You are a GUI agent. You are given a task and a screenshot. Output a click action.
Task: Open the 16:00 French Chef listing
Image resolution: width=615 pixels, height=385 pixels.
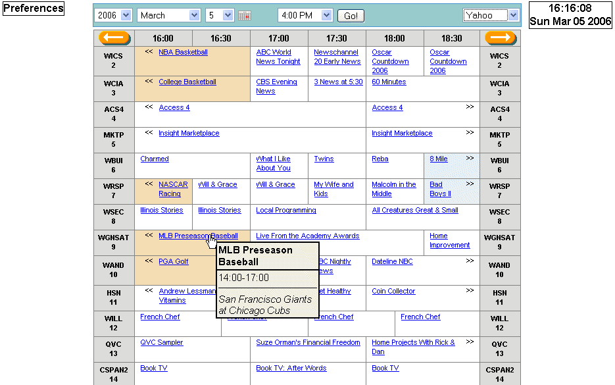tap(160, 317)
